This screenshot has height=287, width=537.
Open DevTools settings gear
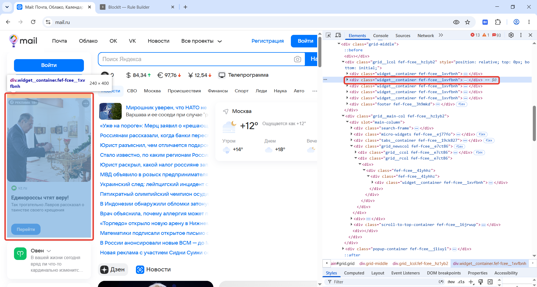pyautogui.click(x=511, y=35)
